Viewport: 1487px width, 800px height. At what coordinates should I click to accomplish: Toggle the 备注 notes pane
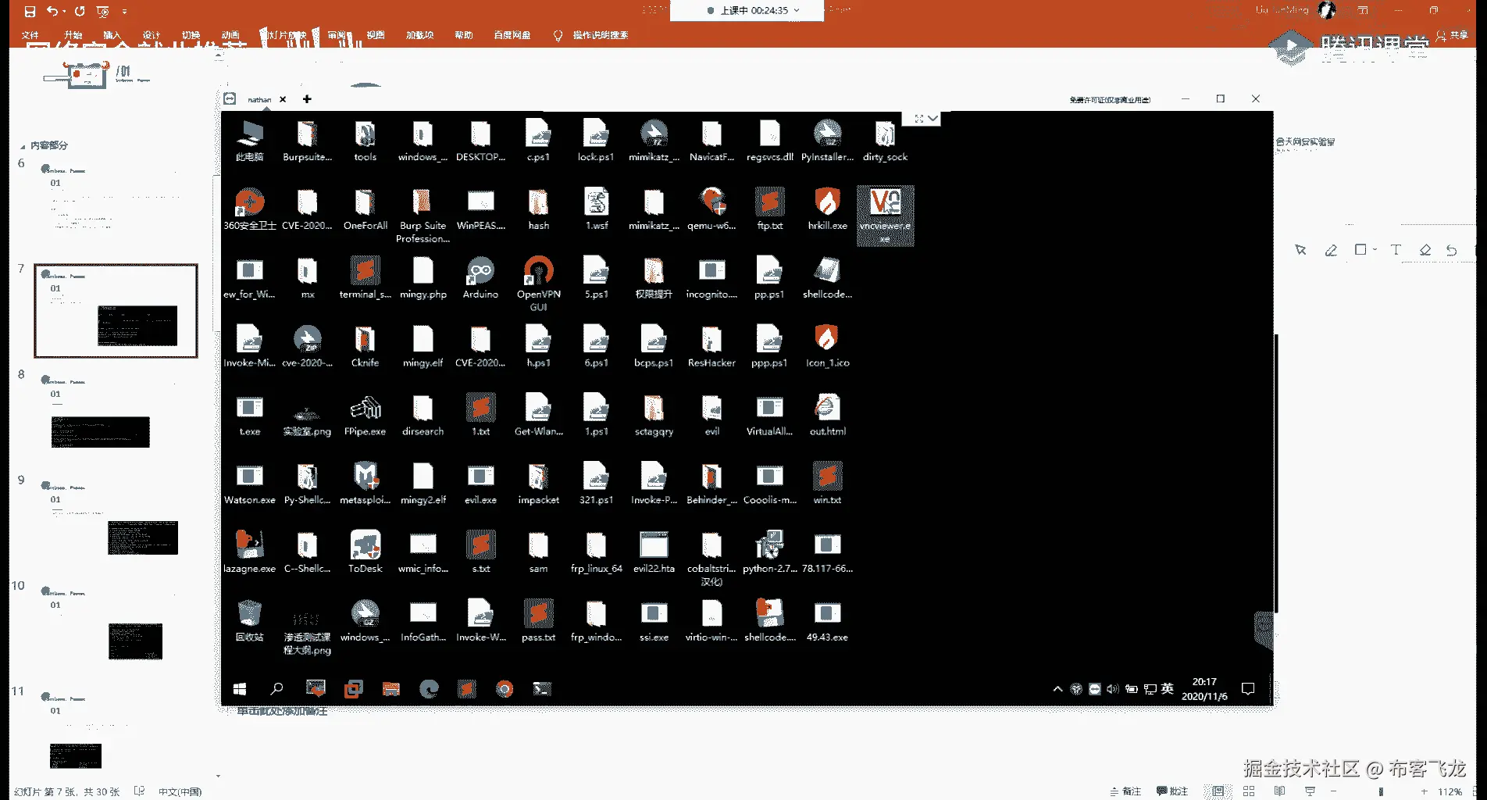tap(1125, 791)
